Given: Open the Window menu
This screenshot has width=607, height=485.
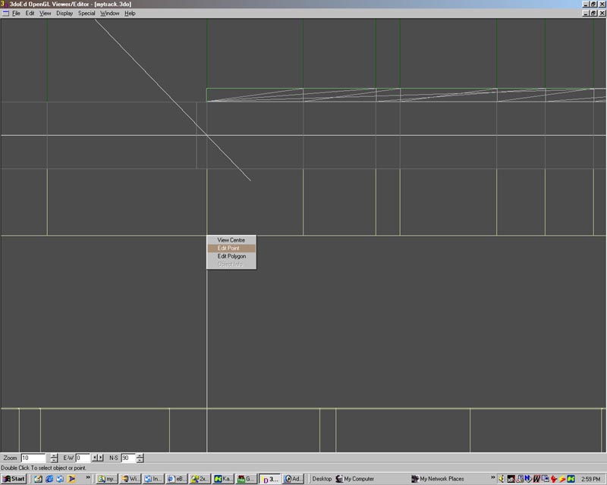Looking at the screenshot, I should click(109, 13).
